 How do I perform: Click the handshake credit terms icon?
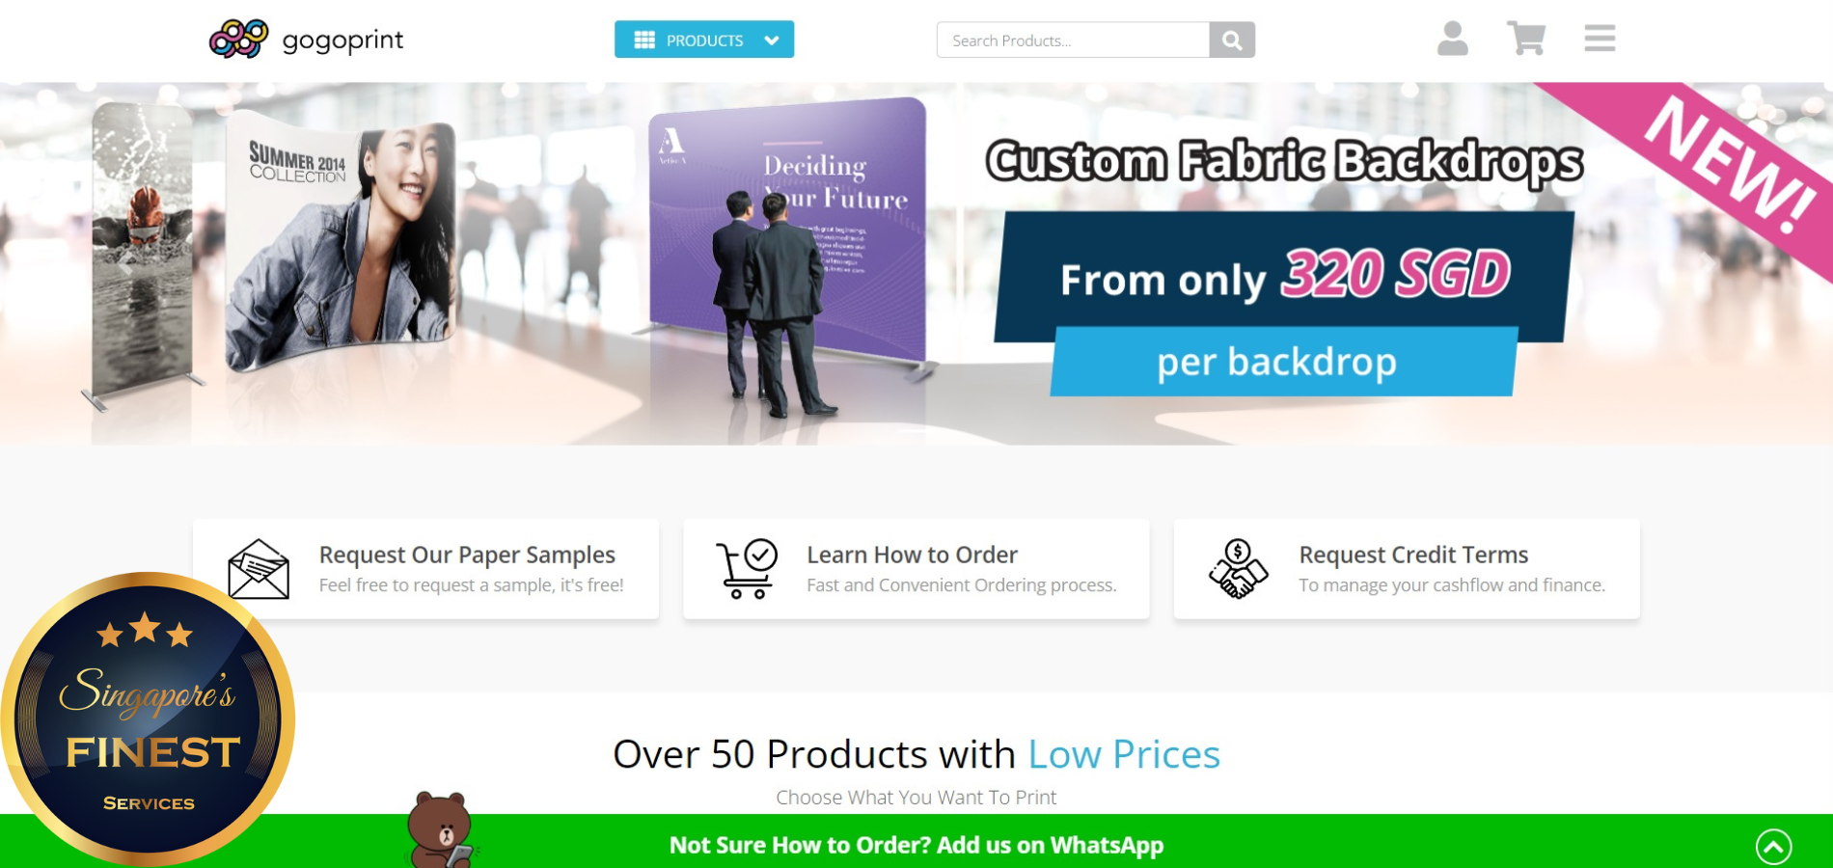coord(1238,569)
